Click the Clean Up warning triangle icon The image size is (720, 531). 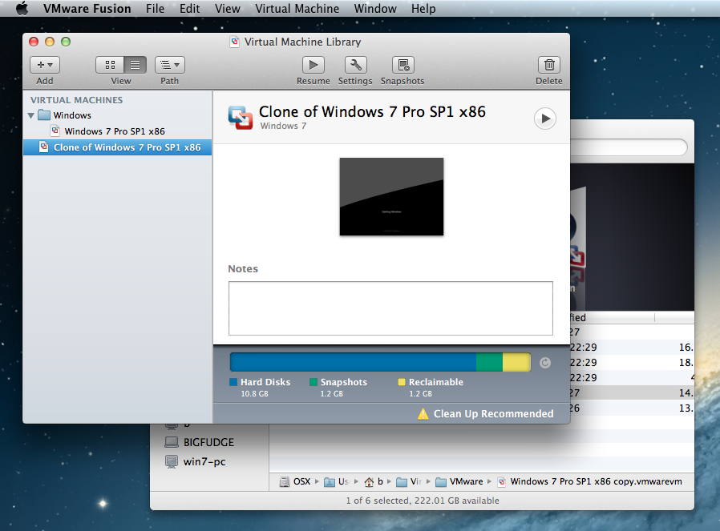(x=423, y=414)
